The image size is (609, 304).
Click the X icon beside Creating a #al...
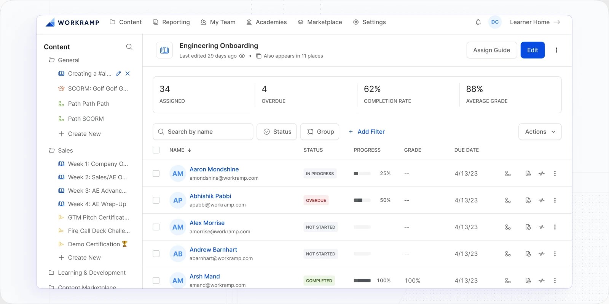(128, 74)
